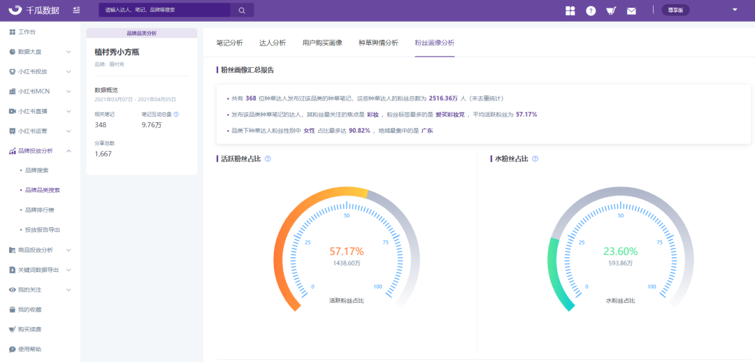Expand the 小红书运营 menu chevron
This screenshot has width=755, height=362.
pos(69,131)
